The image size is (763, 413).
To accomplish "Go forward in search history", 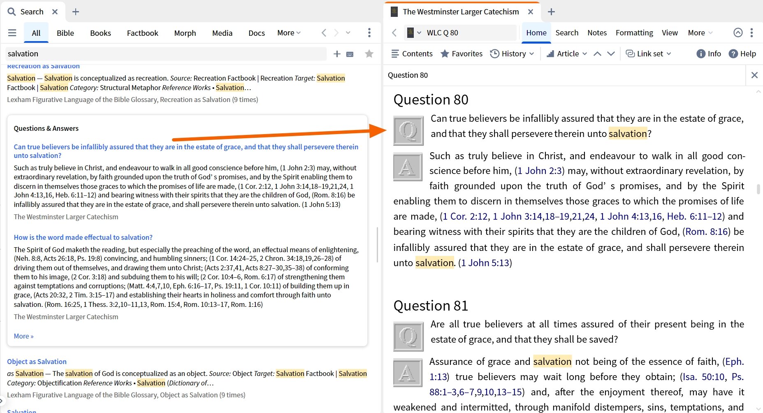I will pyautogui.click(x=336, y=33).
